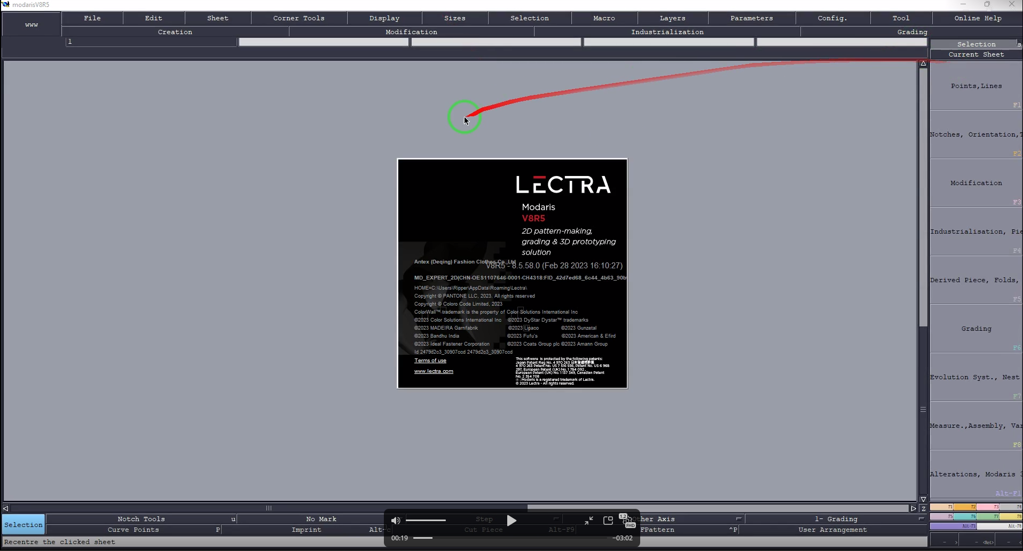The image size is (1023, 551).
Task: Open the Modification F3 toolbox
Action: [976, 183]
